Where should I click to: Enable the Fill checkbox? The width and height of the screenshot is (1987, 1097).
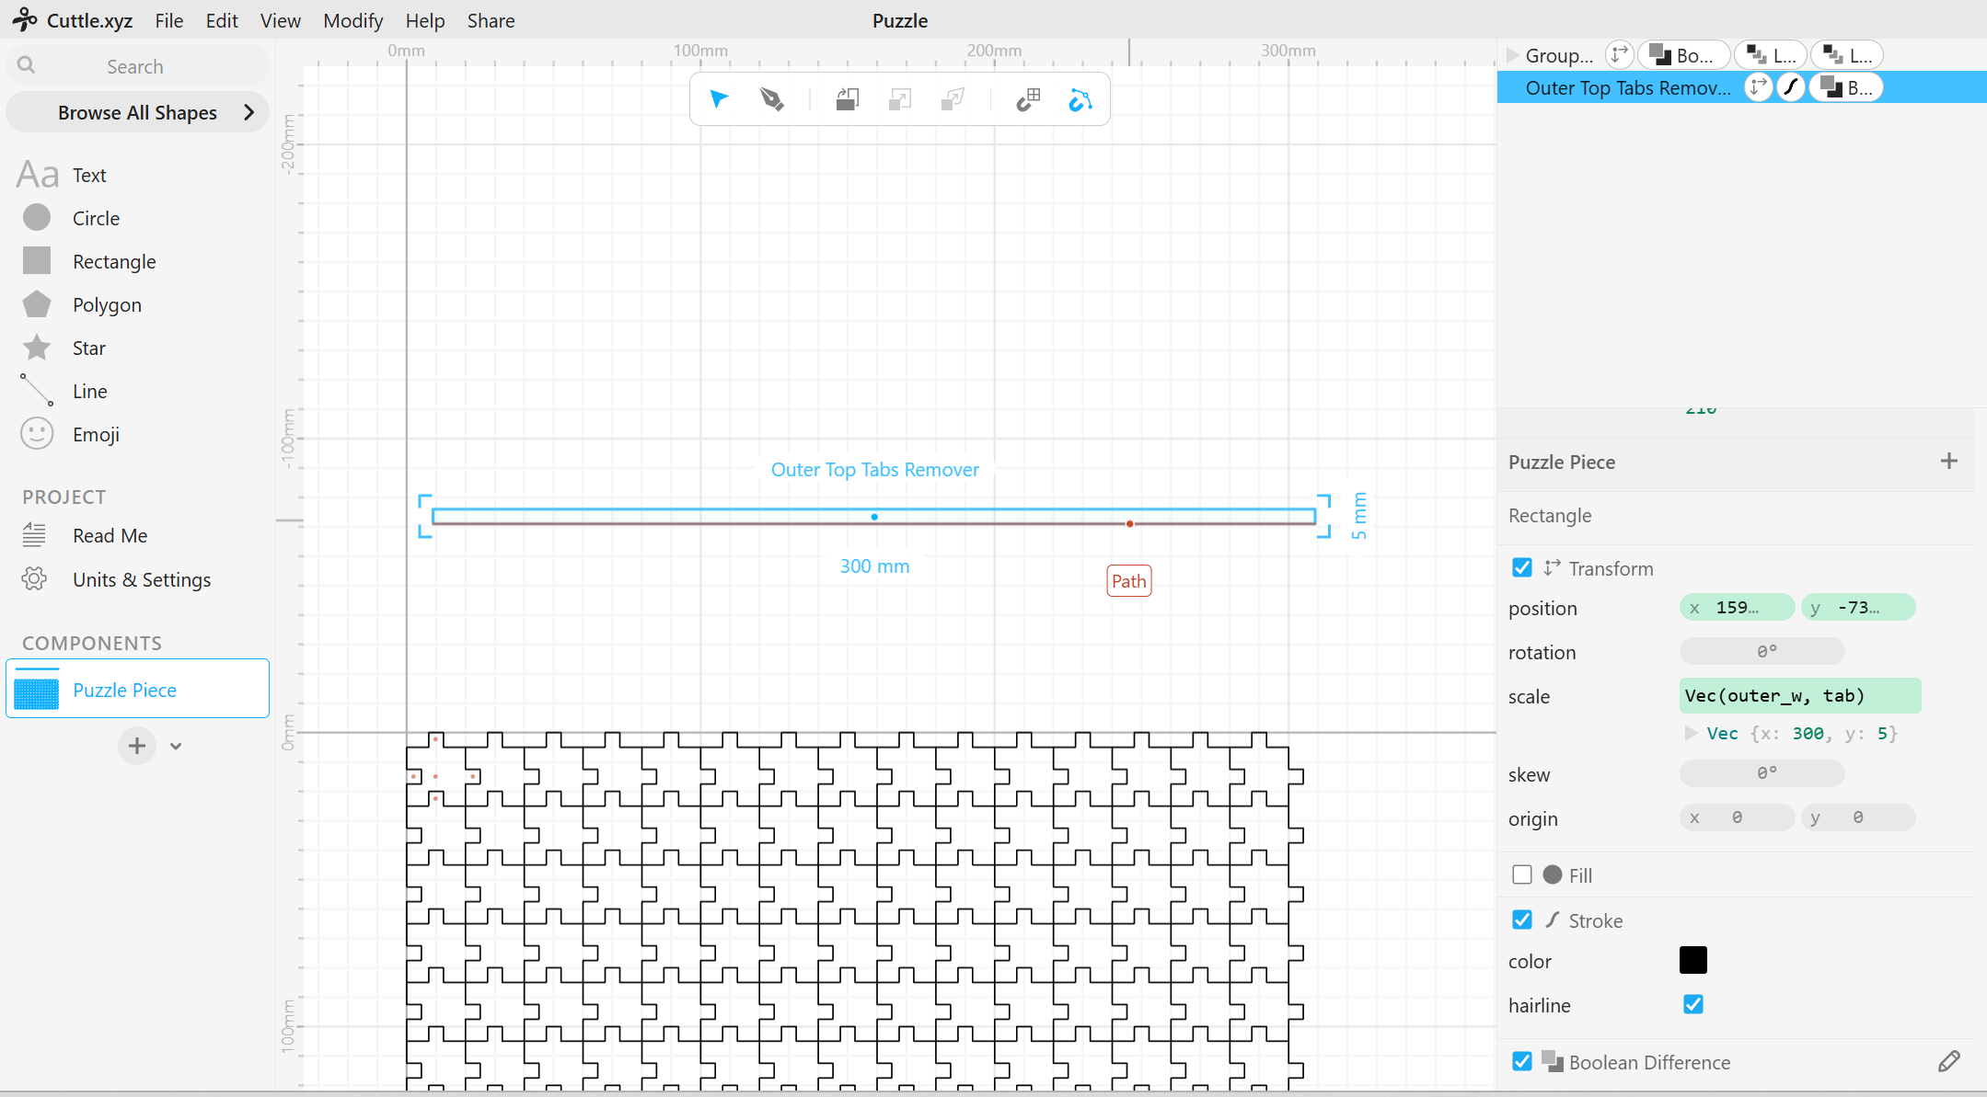coord(1522,874)
